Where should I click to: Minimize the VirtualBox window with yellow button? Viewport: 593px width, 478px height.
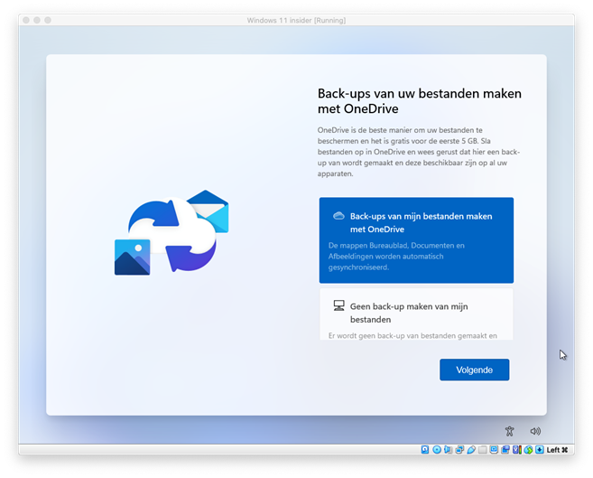pos(37,20)
